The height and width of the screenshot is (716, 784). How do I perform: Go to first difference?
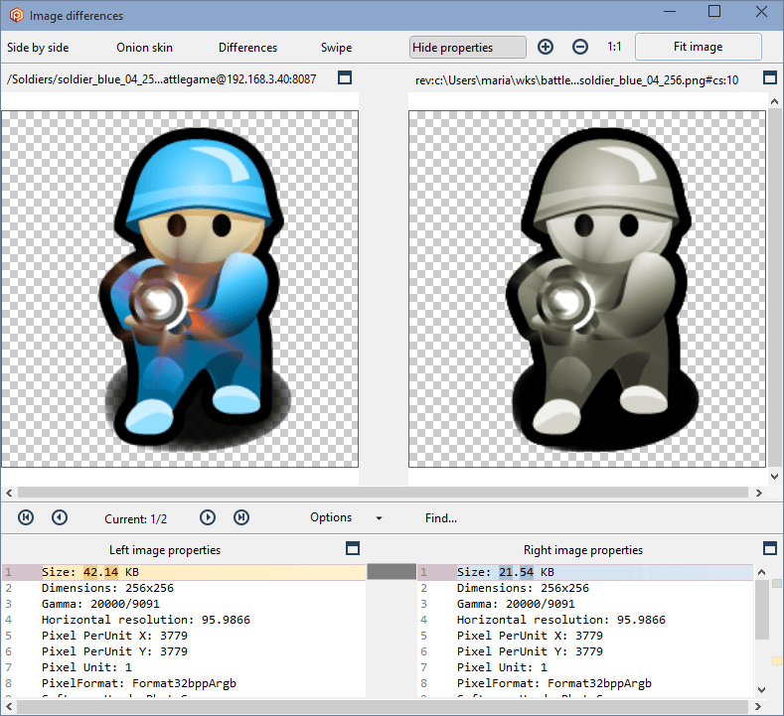pyautogui.click(x=26, y=517)
